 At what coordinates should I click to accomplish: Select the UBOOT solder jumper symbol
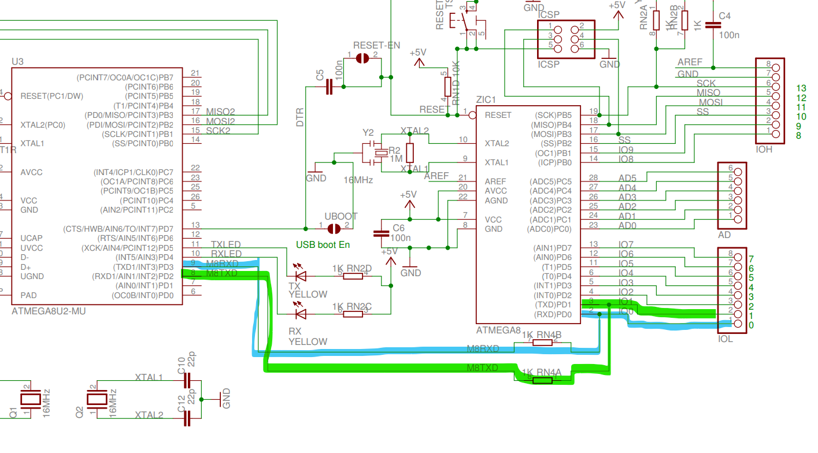tap(334, 229)
